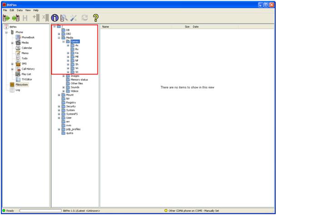Select the Games folder

[75, 41]
